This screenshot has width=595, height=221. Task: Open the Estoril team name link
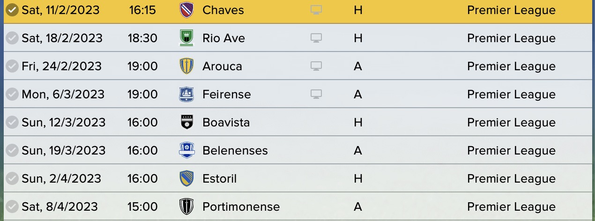(219, 178)
